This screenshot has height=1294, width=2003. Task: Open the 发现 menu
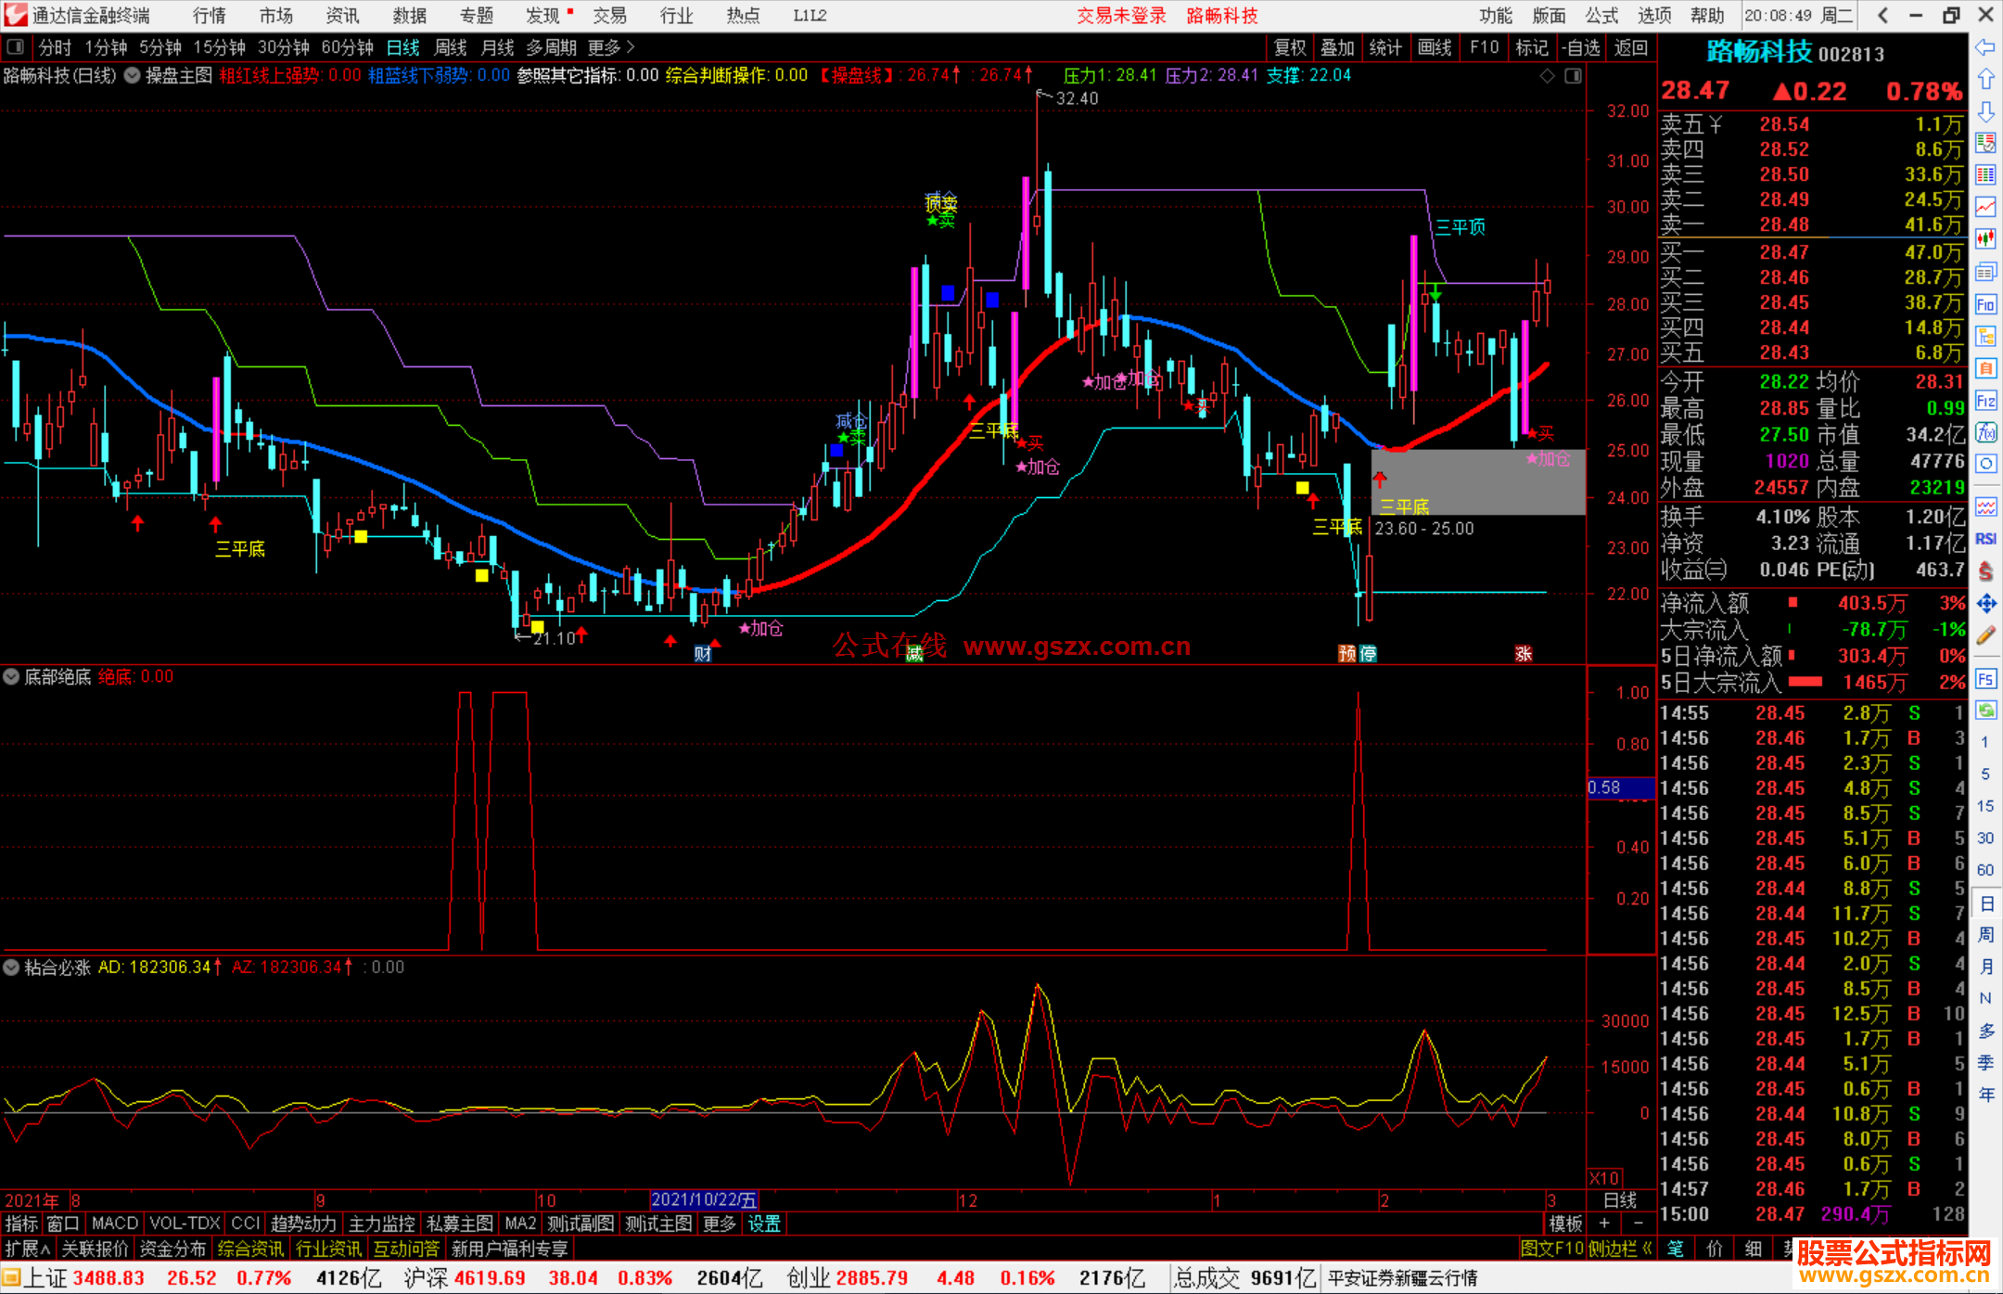pyautogui.click(x=543, y=16)
